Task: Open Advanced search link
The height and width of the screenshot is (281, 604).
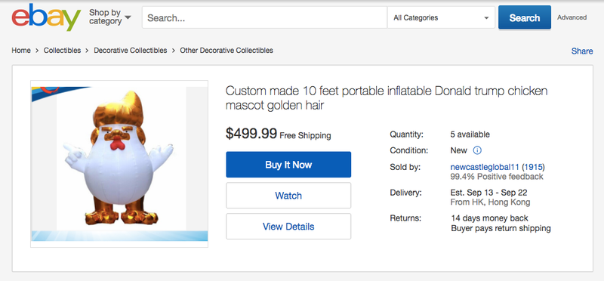Action: (572, 17)
